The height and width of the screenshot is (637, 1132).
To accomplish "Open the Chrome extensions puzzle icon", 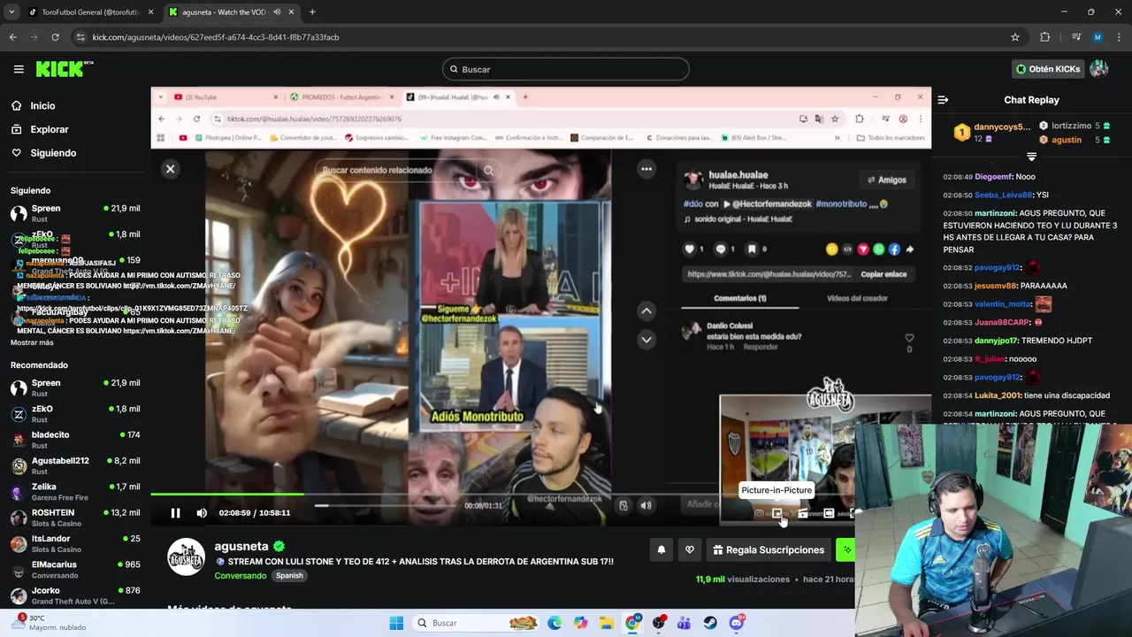I will tap(1045, 37).
